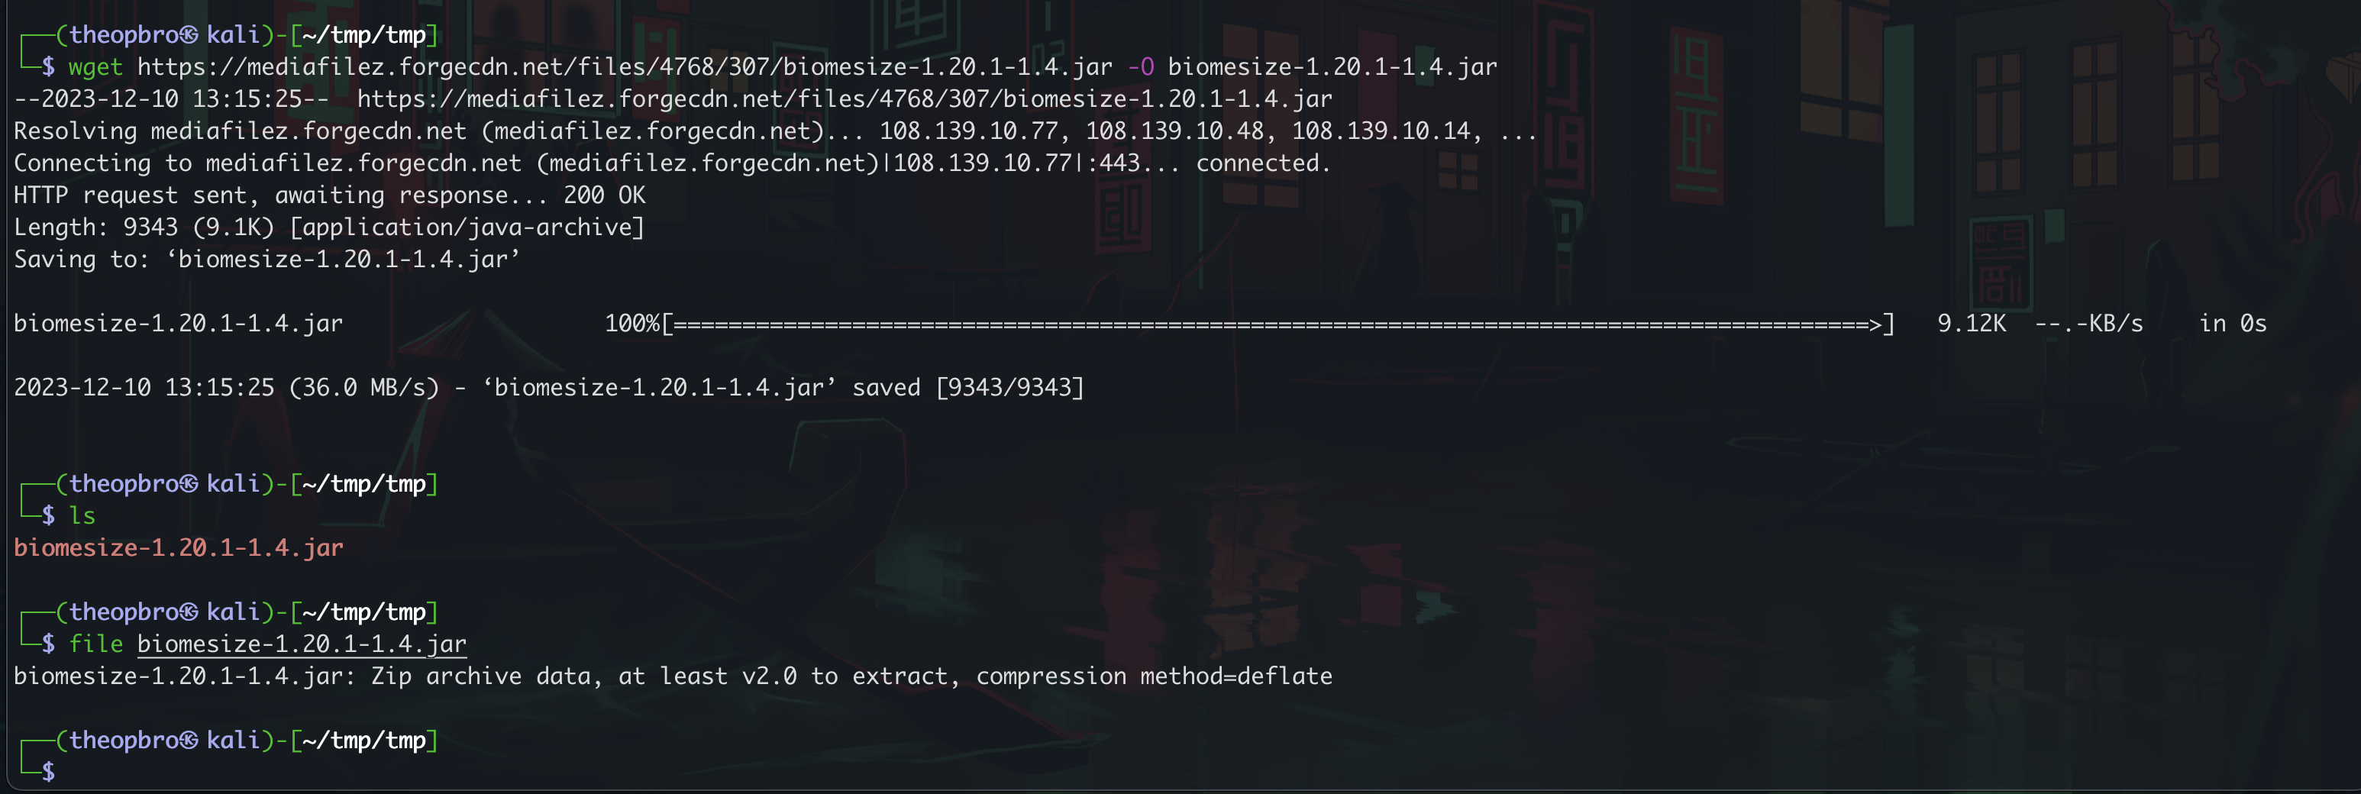Click the application/java-archive content type
The width and height of the screenshot is (2361, 794).
pos(467,228)
